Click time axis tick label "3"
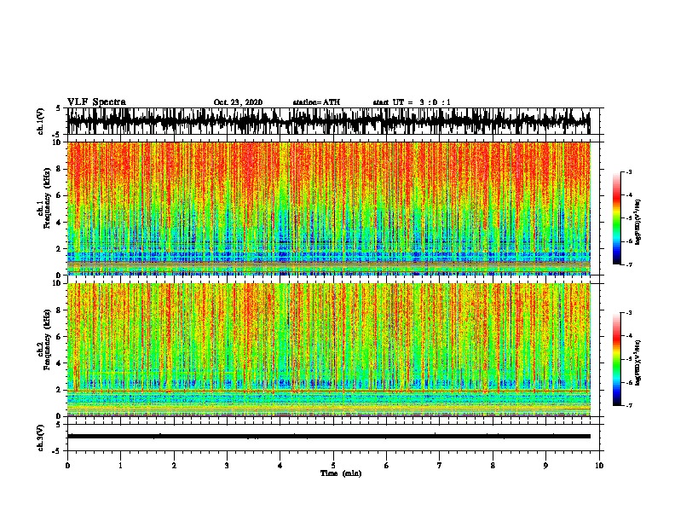675x522 pixels. [227, 466]
